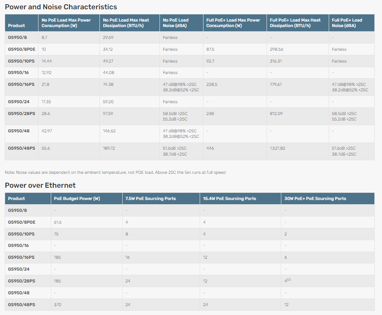Click the PoE Budget Power (W) column header
The height and width of the screenshot is (315, 382).
[x=77, y=198]
